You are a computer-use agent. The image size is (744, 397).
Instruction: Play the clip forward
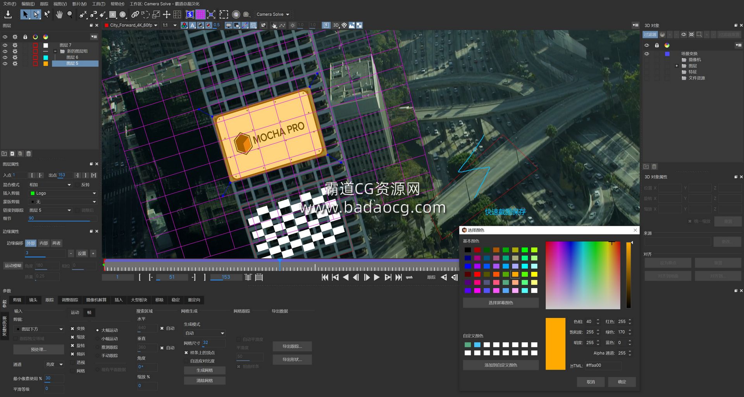coord(377,277)
